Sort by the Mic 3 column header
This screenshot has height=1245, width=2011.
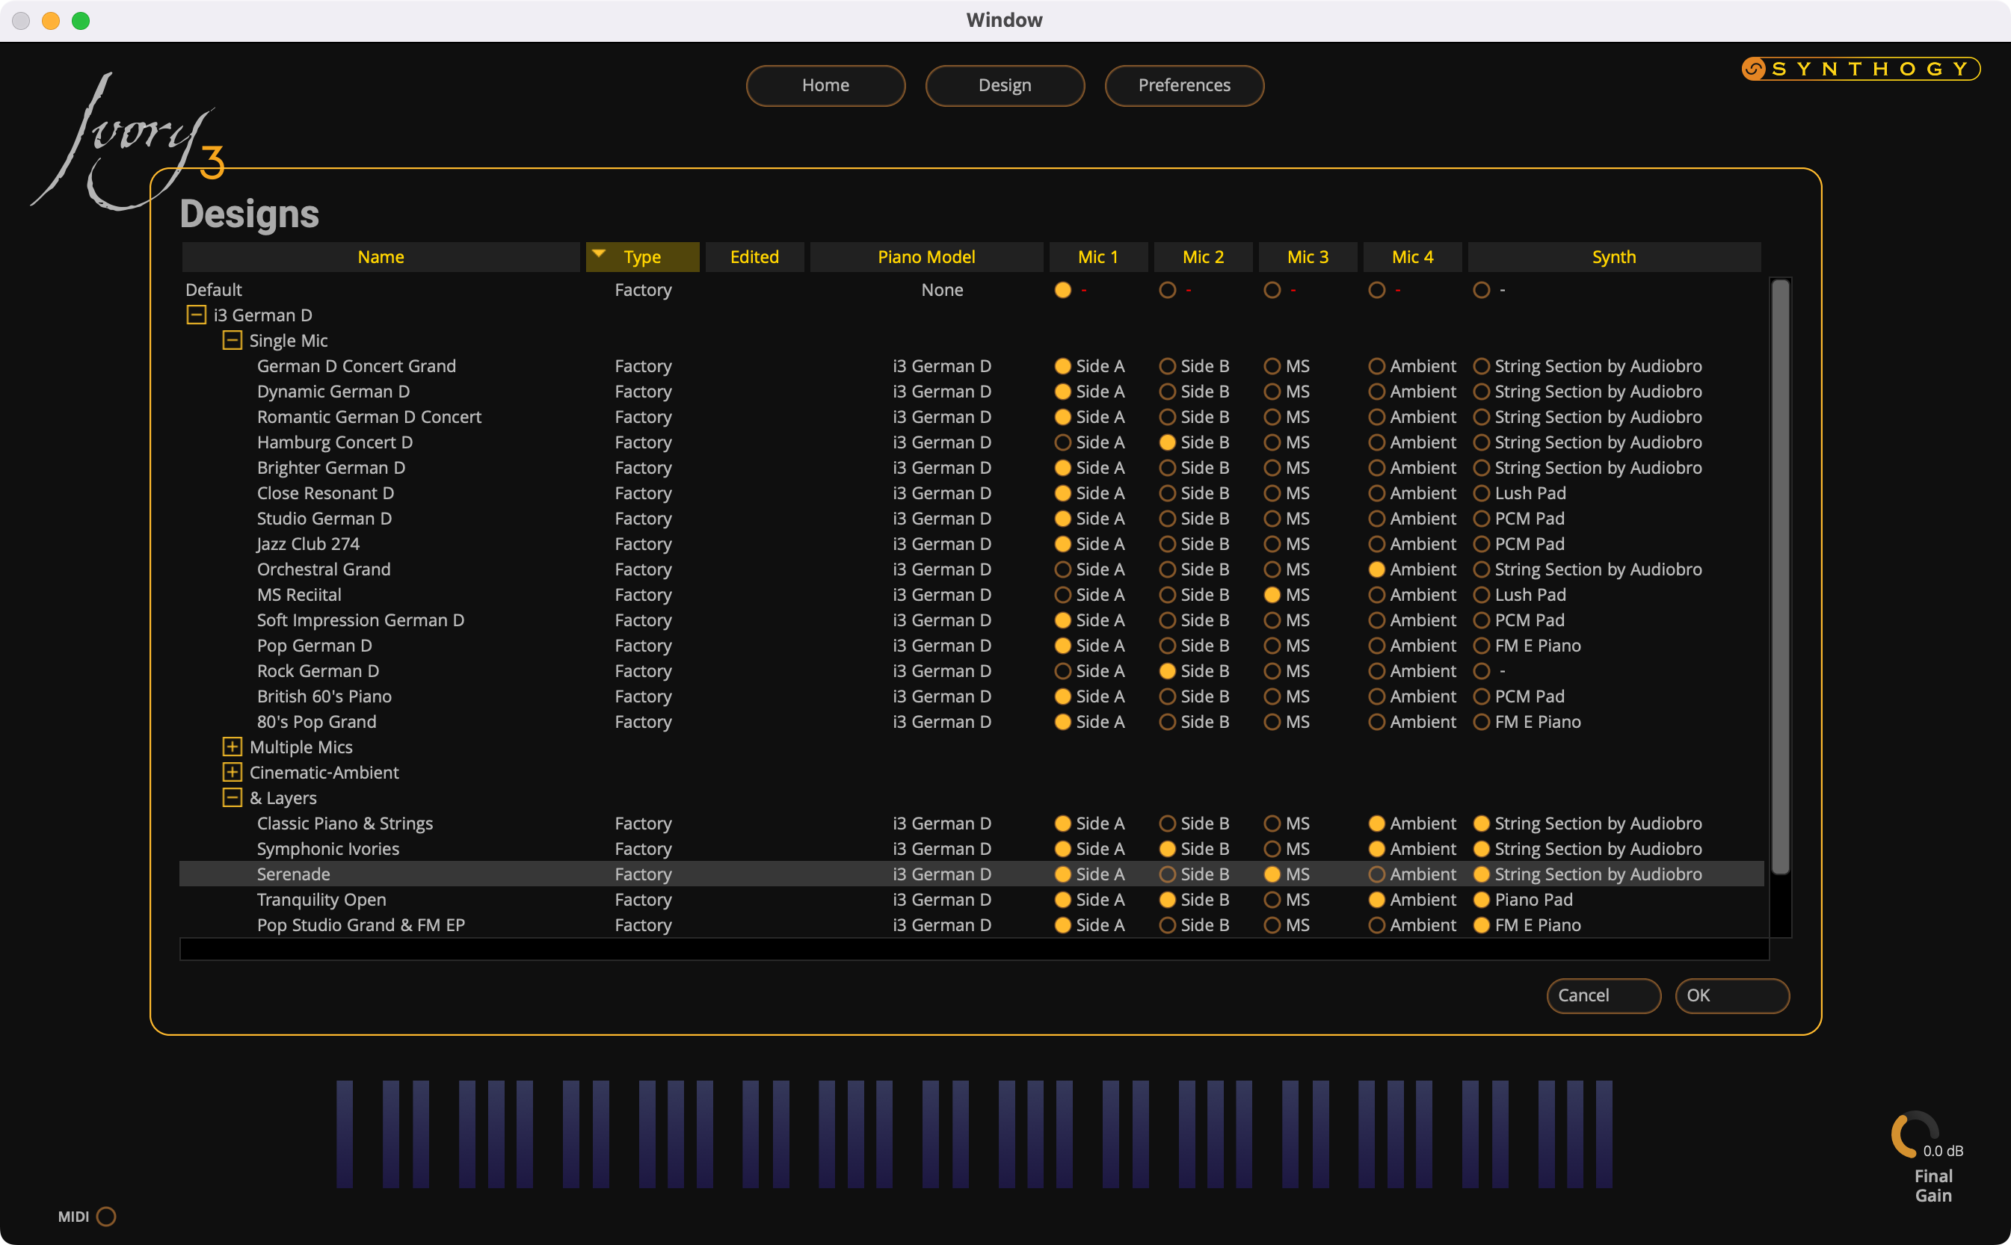pyautogui.click(x=1307, y=257)
